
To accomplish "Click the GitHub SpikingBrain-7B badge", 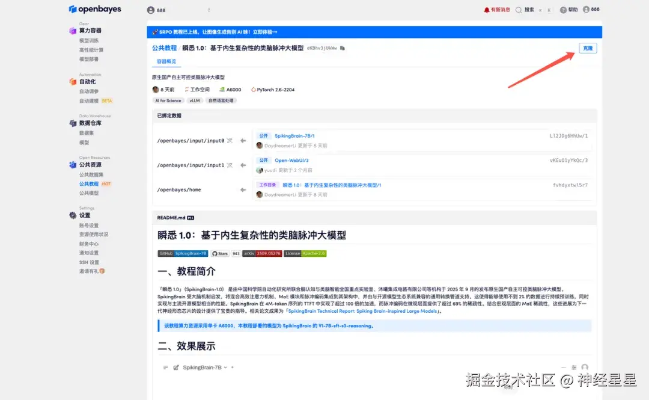I will [x=183, y=253].
